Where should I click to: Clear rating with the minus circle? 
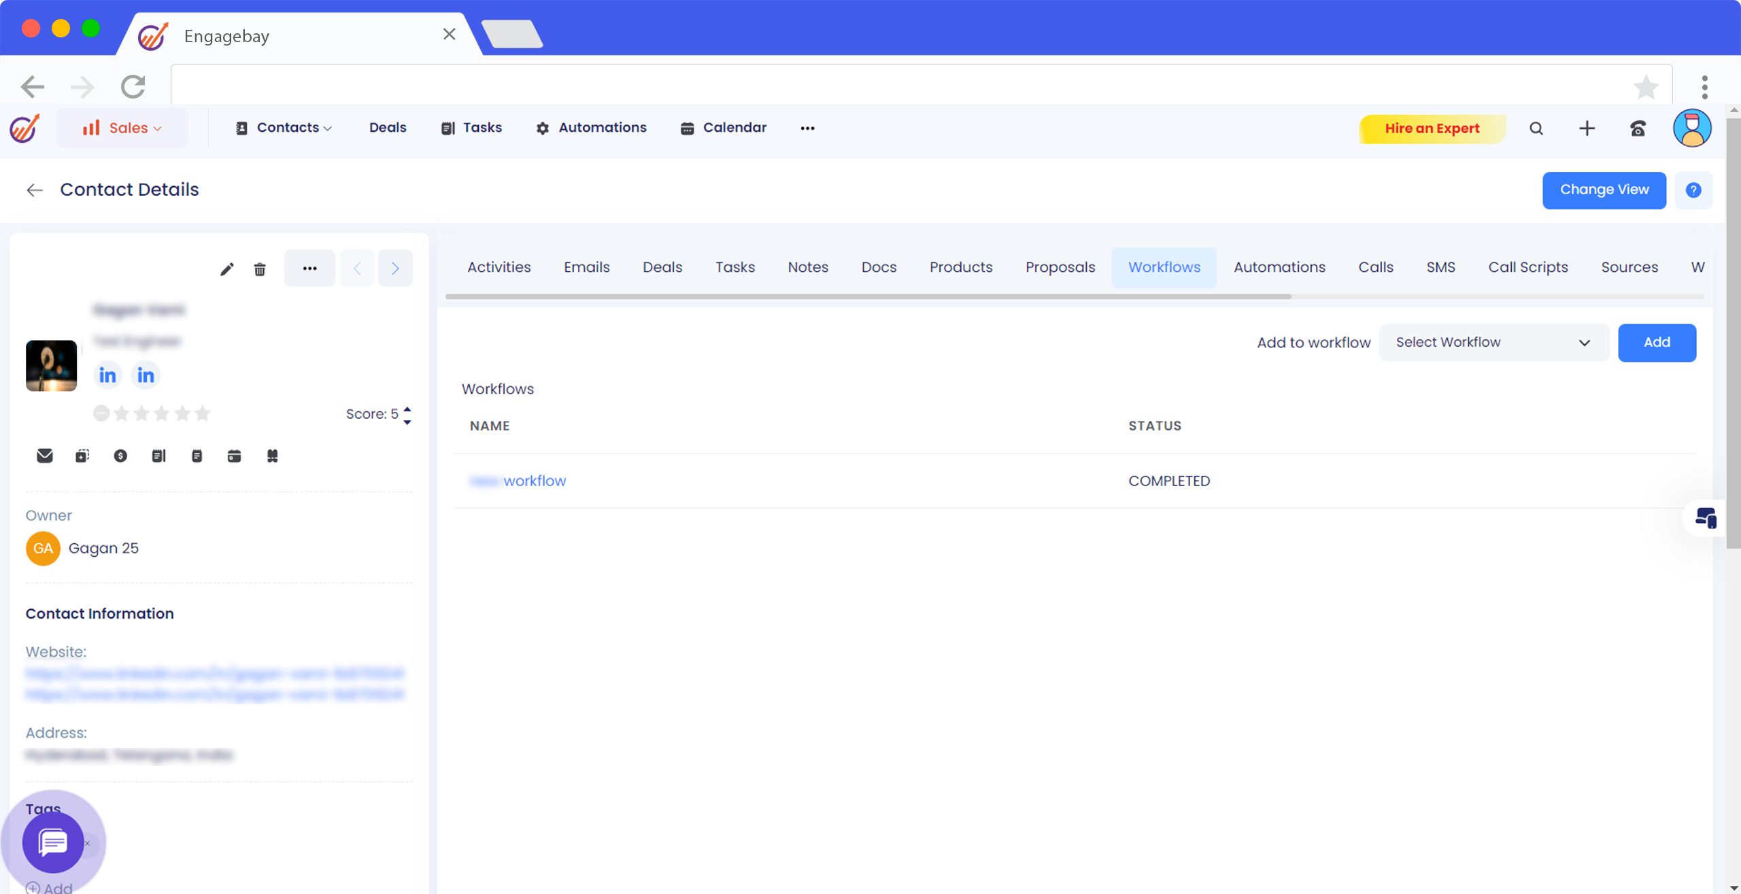101,413
